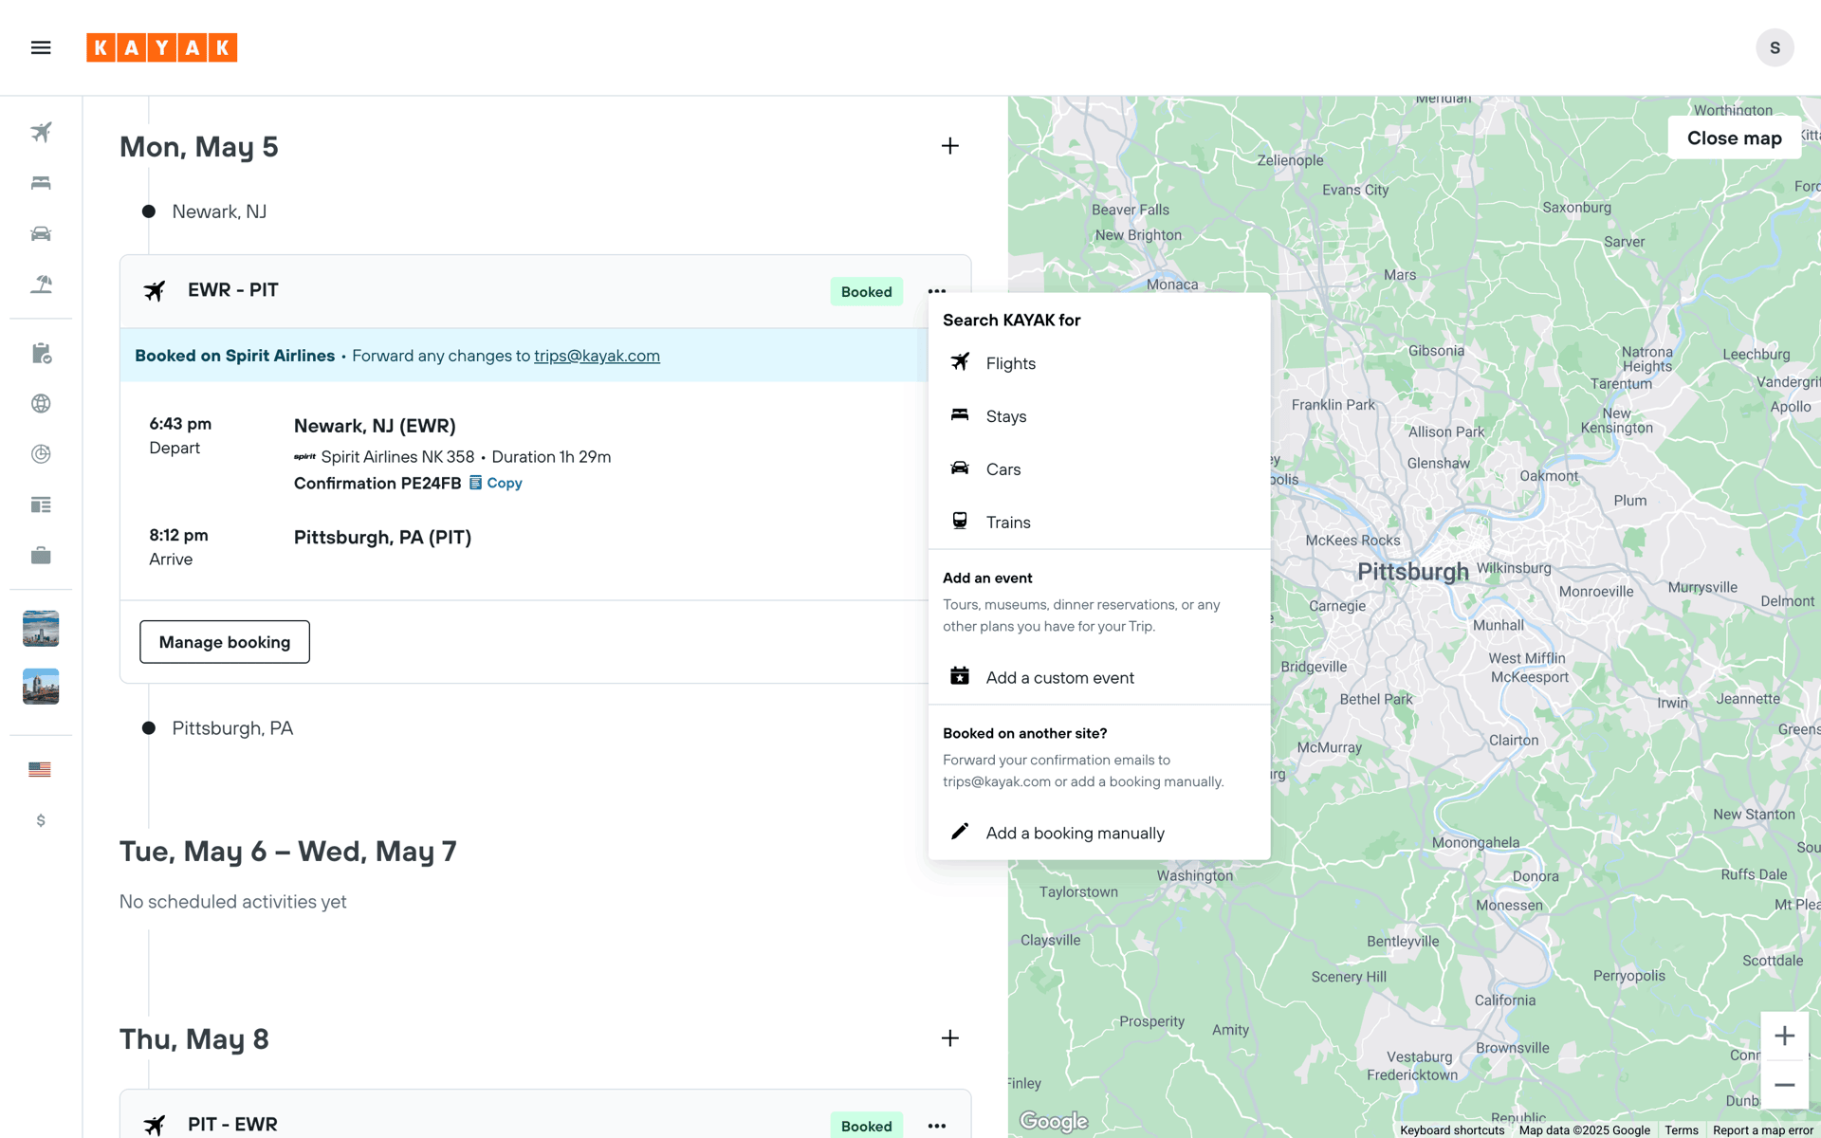Open the business briefcase sidebar icon
1821x1138 pixels.
(x=41, y=555)
